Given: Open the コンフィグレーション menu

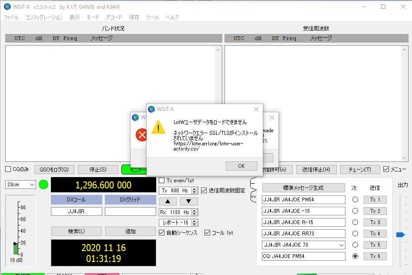Looking at the screenshot, I should (x=44, y=17).
